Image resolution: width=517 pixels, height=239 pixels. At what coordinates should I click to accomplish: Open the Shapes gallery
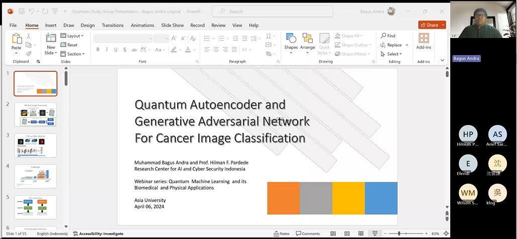click(x=291, y=43)
